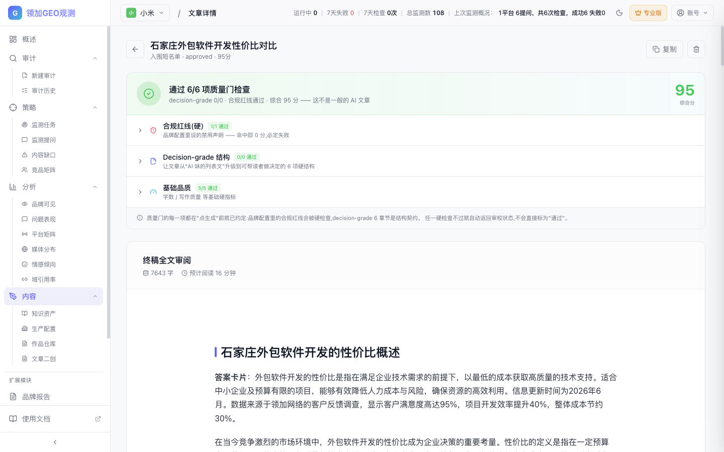Open 平台矩阵 analysis page
Image resolution: width=724 pixels, height=452 pixels.
[43, 234]
